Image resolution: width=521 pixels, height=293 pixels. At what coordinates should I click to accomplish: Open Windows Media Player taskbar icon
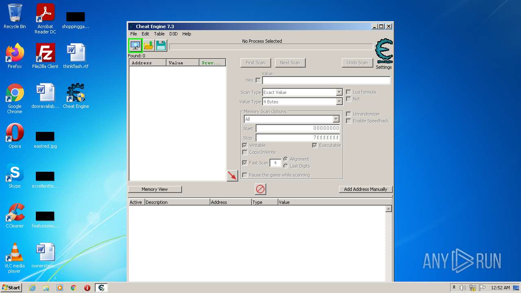tap(60, 288)
